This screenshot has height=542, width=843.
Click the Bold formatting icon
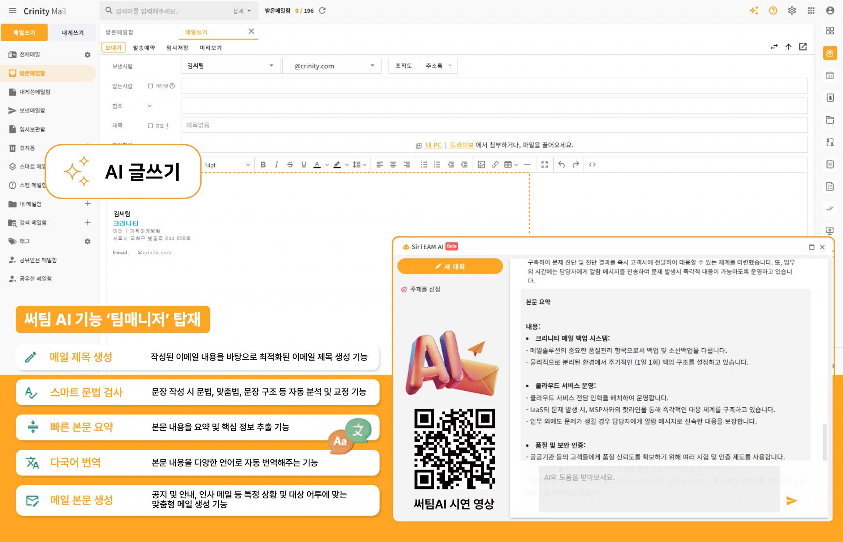[263, 164]
